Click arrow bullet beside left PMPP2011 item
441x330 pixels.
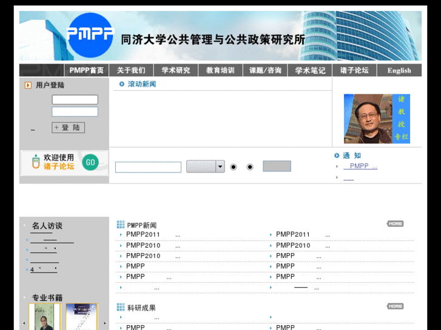pos(121,234)
